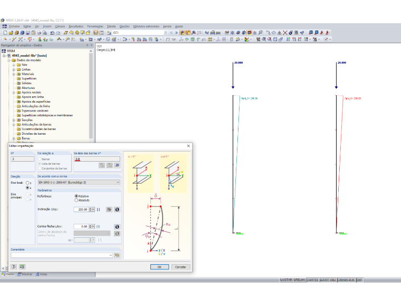Screen dimensions: 401x300
Task: Expand the Nós tree node
Action: (14, 65)
